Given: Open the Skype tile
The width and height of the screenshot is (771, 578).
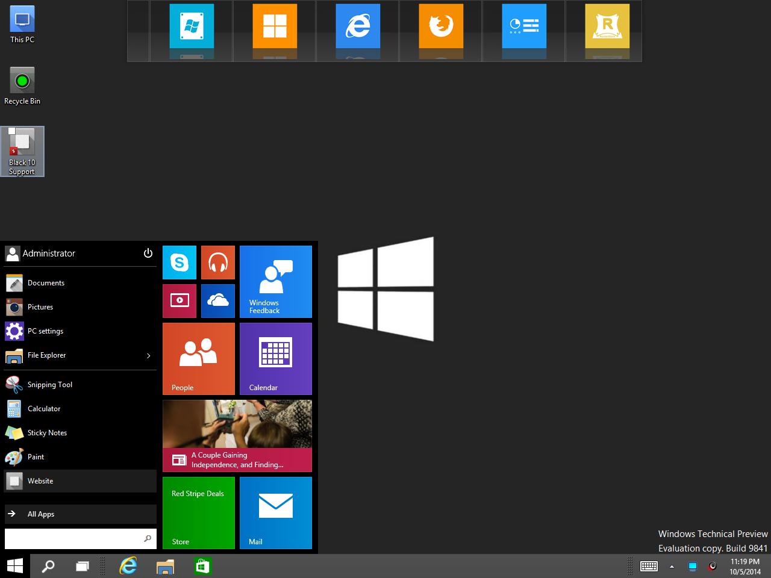Looking at the screenshot, I should tap(179, 263).
